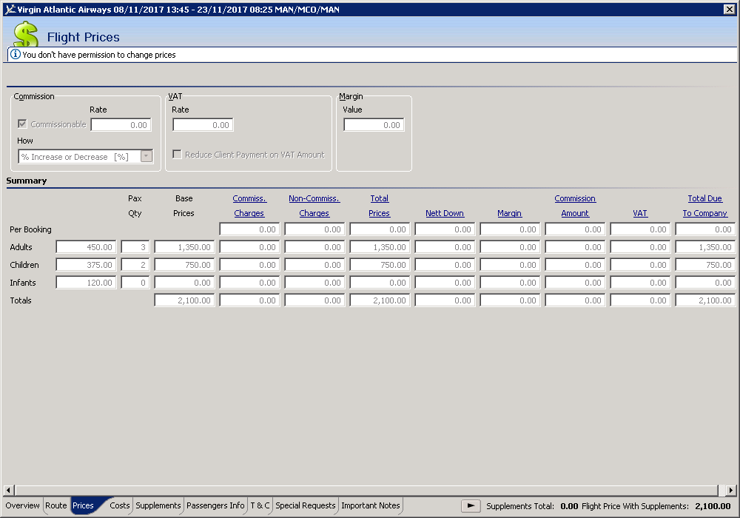Click the Adults price field showing 450.00
The image size is (740, 518).
86,247
